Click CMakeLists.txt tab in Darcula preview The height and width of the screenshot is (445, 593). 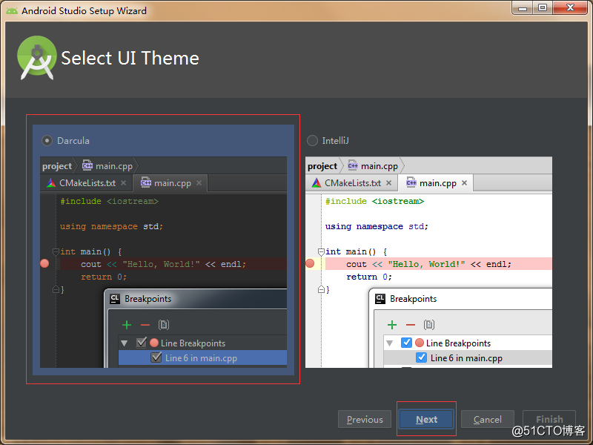coord(87,183)
